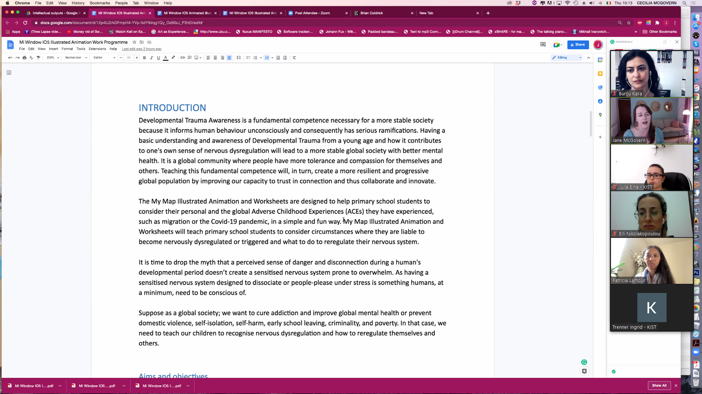702x394 pixels.
Task: Toggle bold formatting
Action: (x=144, y=58)
